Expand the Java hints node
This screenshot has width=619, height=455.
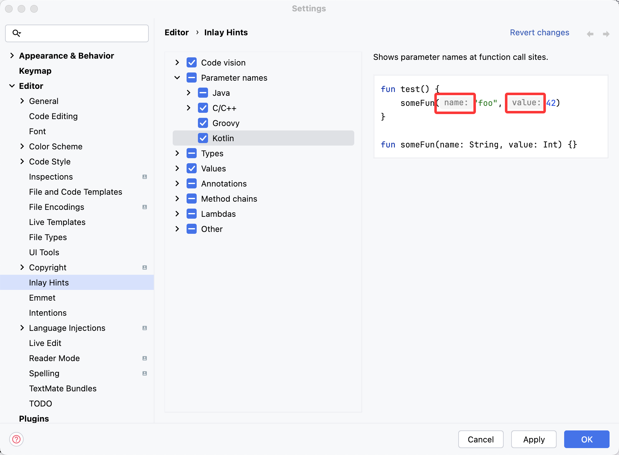pyautogui.click(x=188, y=93)
